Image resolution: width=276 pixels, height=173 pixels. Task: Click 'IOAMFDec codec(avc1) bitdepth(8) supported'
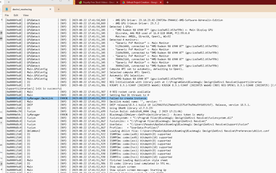point(140,141)
